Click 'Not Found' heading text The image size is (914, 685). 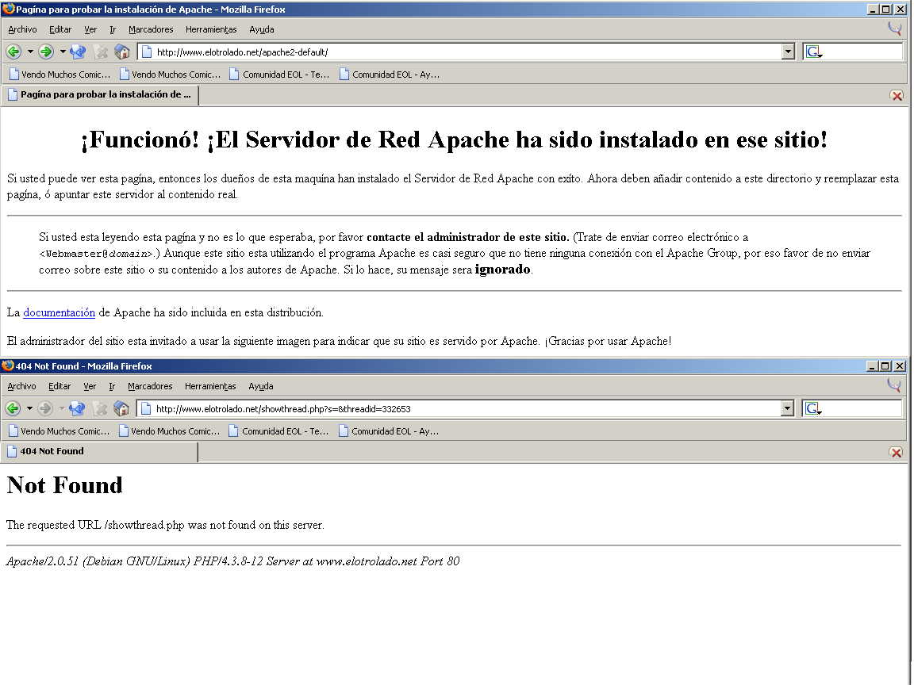(65, 484)
